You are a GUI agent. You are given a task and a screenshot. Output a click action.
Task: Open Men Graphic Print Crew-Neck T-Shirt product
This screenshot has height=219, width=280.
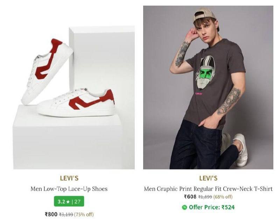208,189
